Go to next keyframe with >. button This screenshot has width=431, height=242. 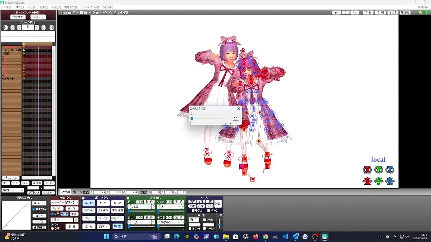click(43, 28)
